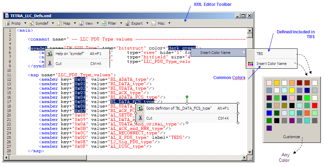Click the Proto toolbar icon
The image size is (324, 167).
click(7, 23)
